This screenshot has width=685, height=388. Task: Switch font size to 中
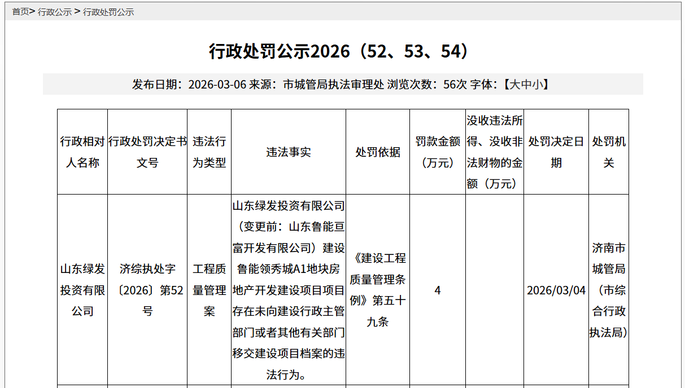[x=526, y=85]
